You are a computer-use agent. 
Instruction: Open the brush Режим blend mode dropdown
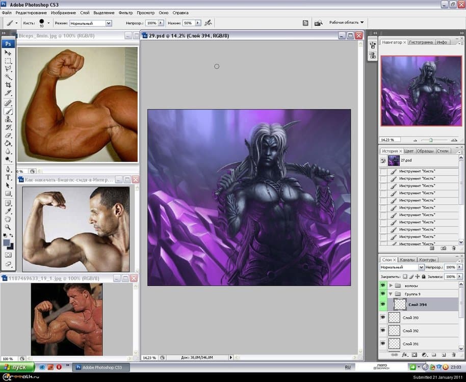108,23
